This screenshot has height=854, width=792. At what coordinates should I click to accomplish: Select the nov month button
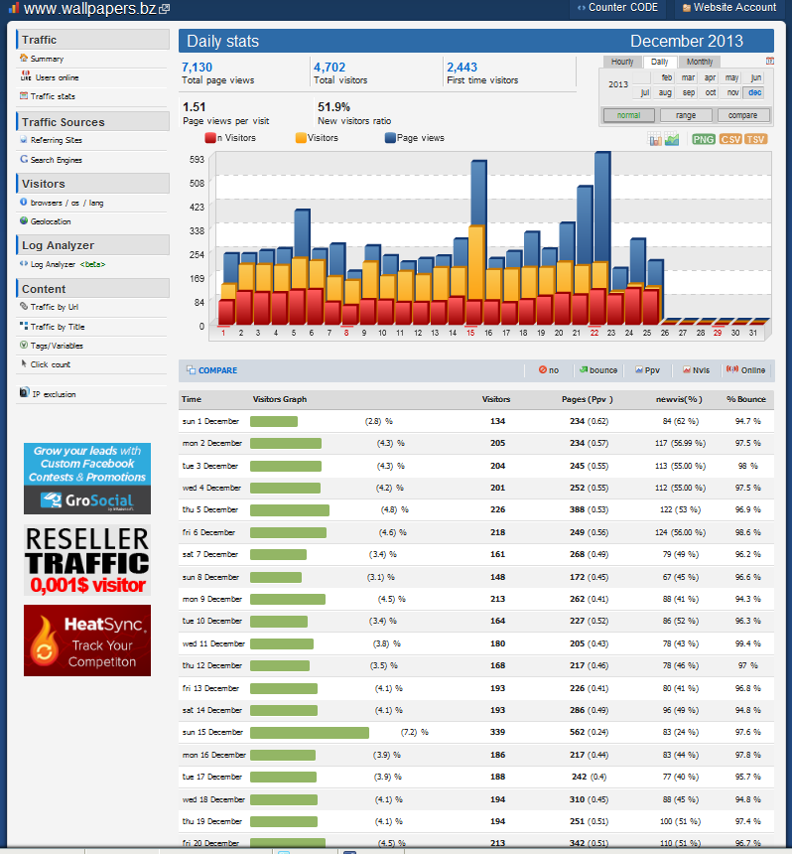tap(732, 92)
